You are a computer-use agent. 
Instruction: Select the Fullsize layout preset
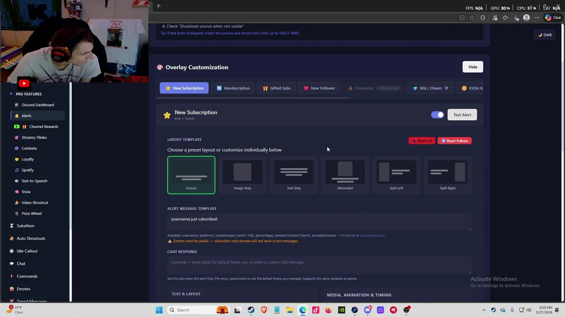[191, 175]
